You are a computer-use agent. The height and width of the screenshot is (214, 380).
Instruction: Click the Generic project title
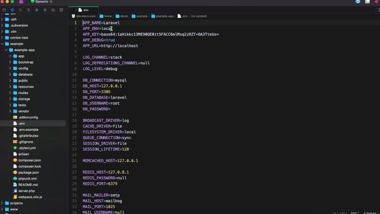42,2
